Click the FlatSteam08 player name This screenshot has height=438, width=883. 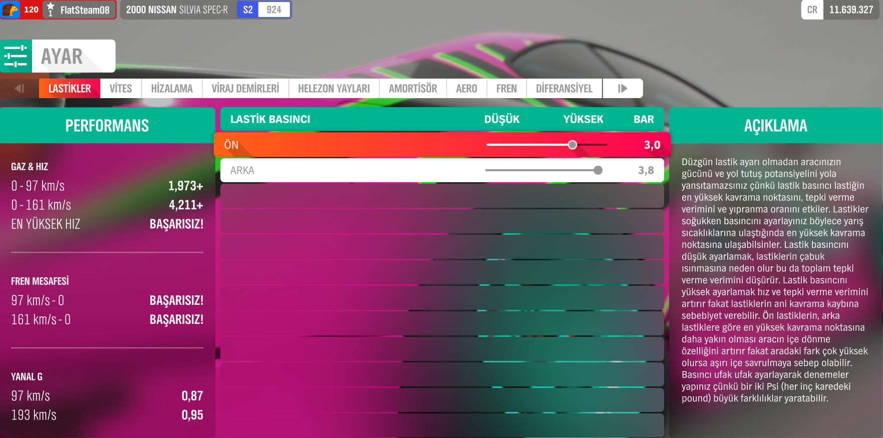tap(85, 10)
